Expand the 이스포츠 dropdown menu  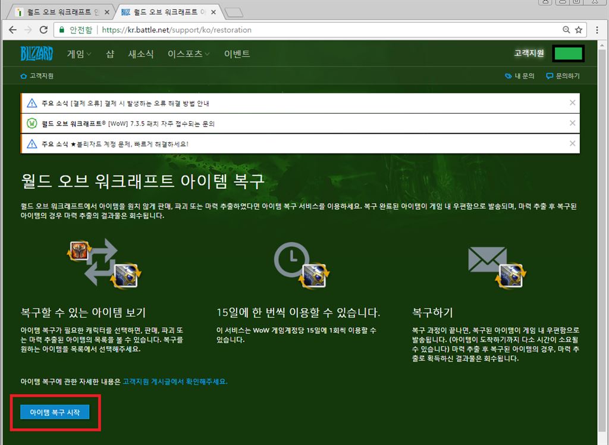pyautogui.click(x=189, y=54)
